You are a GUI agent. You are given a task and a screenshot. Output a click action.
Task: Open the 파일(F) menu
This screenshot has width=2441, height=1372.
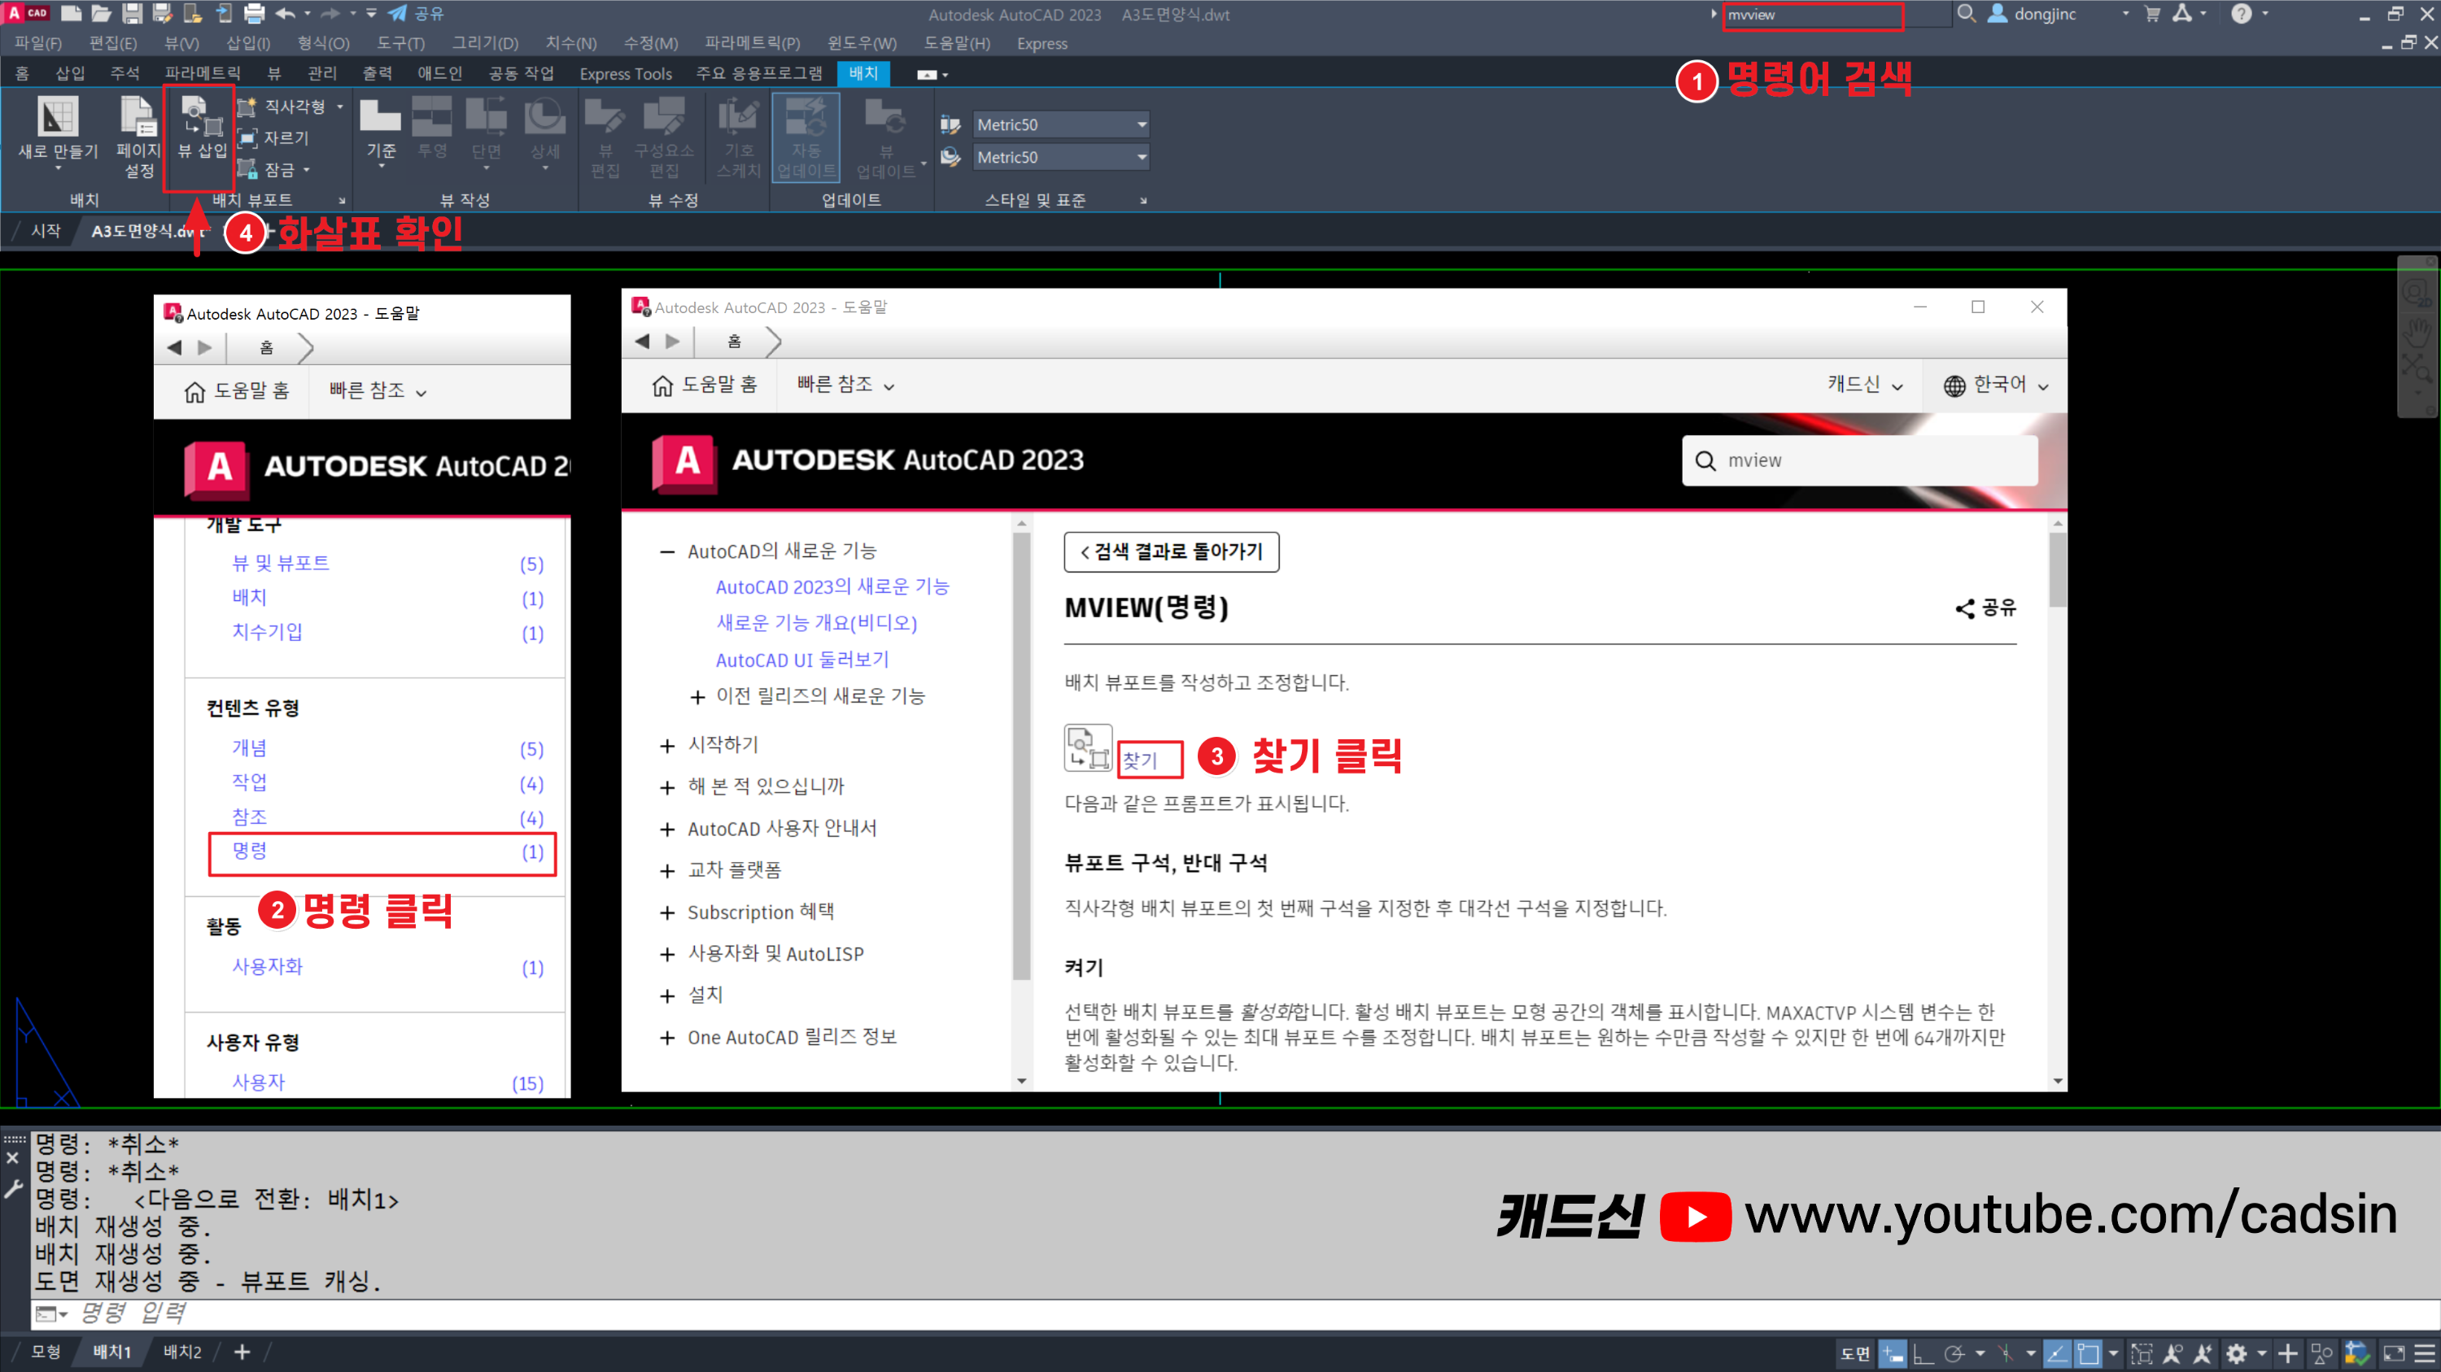coord(38,44)
